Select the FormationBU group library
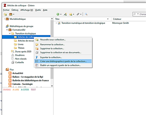This screenshot has width=146, height=115. 19,30
